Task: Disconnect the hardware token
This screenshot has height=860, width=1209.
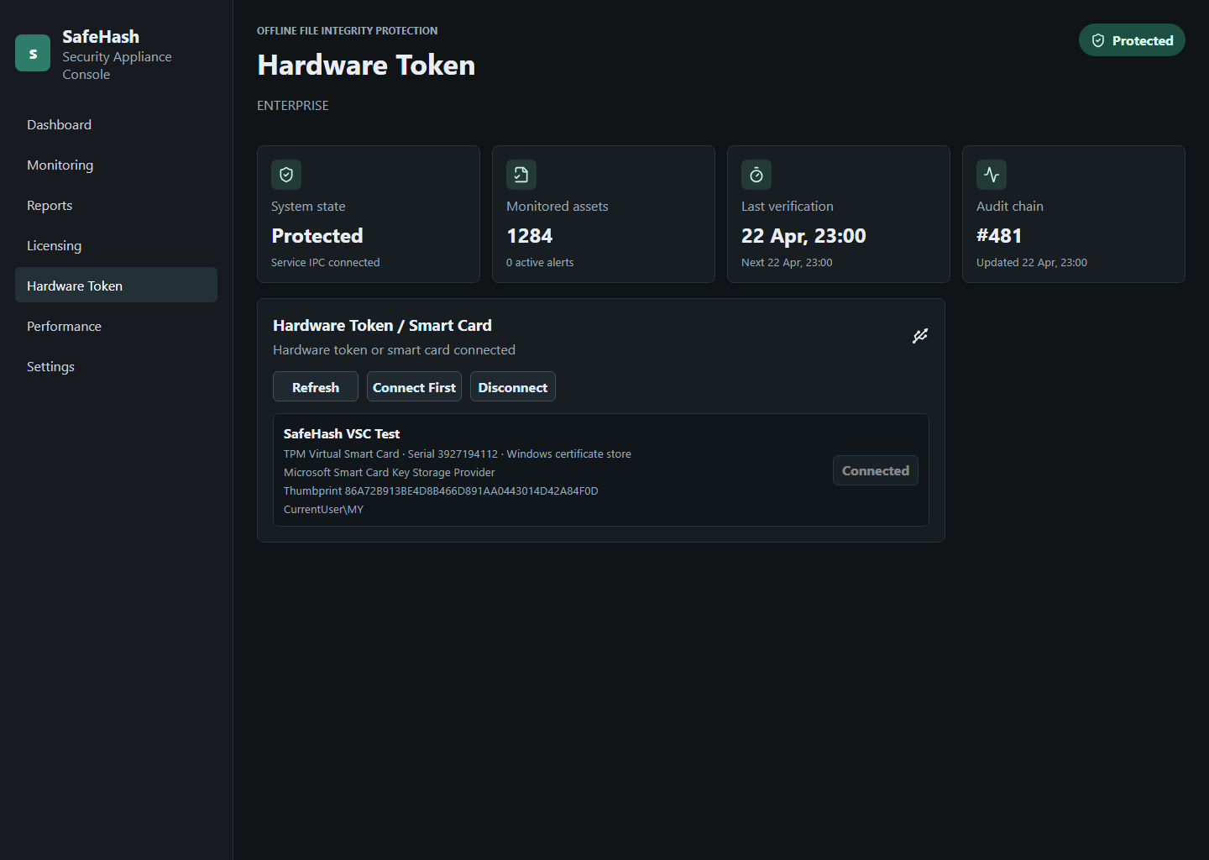Action: tap(512, 386)
